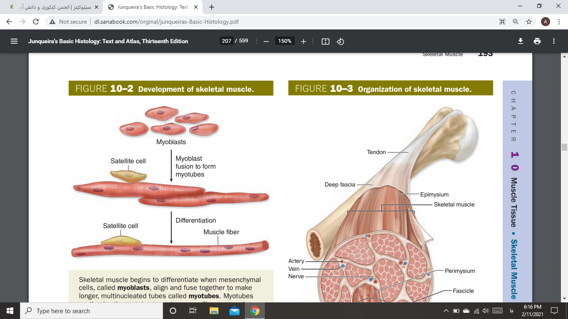Open File Explorer from the taskbar
The image size is (568, 319).
pos(214,311)
